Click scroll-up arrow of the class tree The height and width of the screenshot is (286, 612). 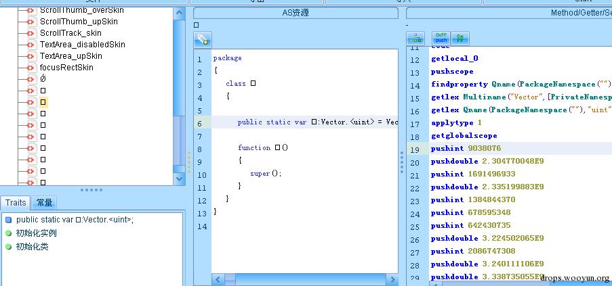[x=179, y=14]
